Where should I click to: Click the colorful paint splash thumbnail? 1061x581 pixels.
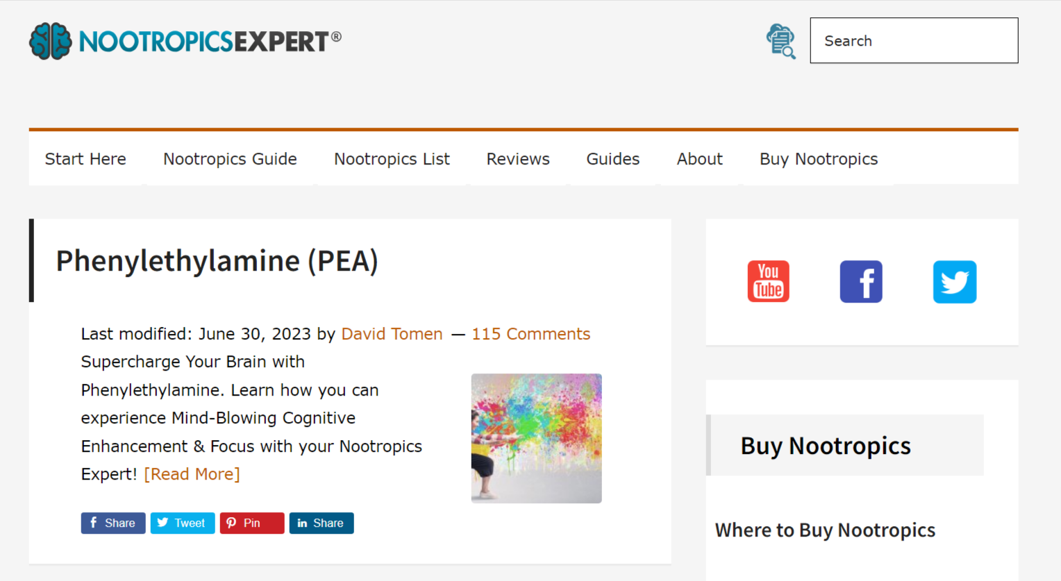[536, 438]
